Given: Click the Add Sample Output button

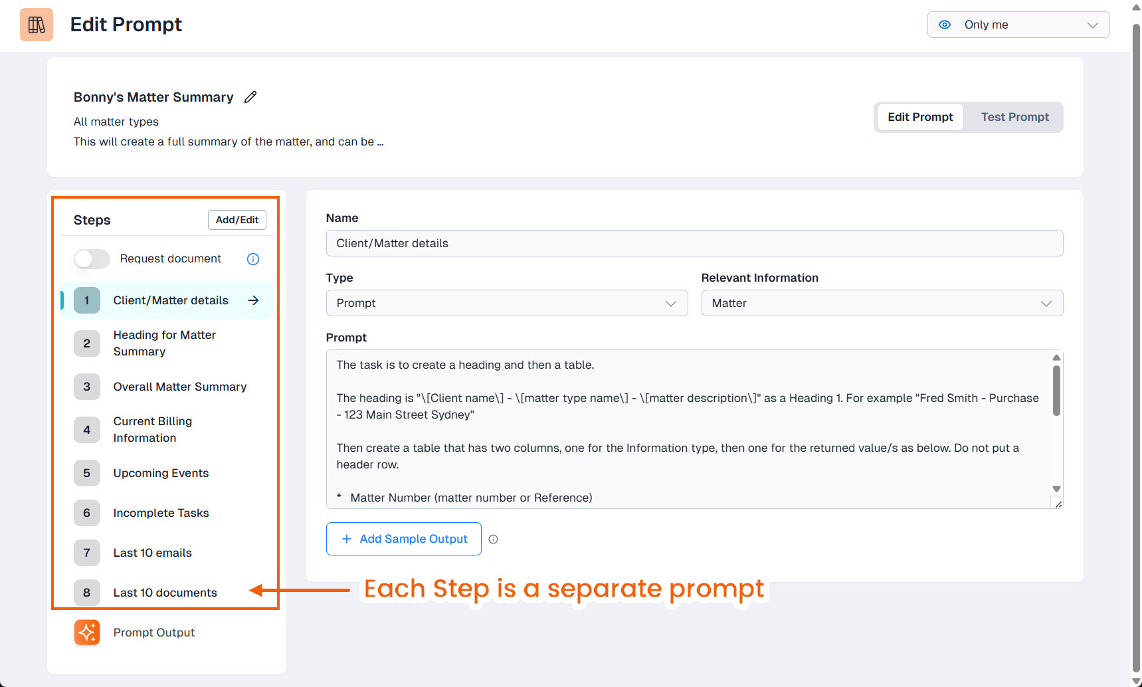Looking at the screenshot, I should pos(404,539).
